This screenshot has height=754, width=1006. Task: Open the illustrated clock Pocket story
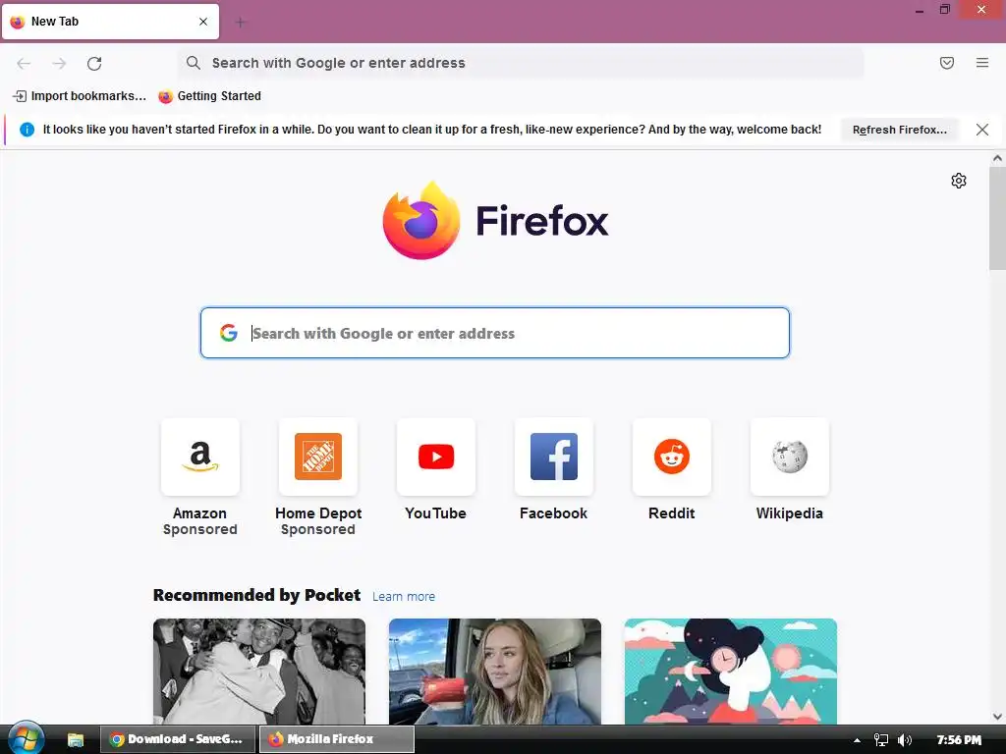tap(731, 672)
